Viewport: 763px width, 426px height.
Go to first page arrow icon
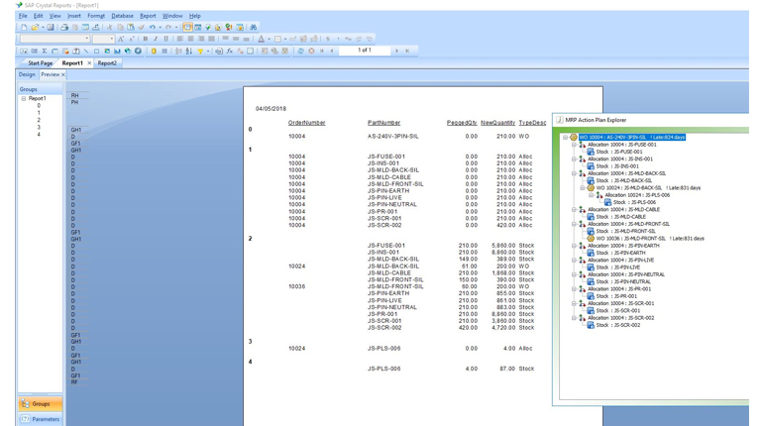click(322, 51)
